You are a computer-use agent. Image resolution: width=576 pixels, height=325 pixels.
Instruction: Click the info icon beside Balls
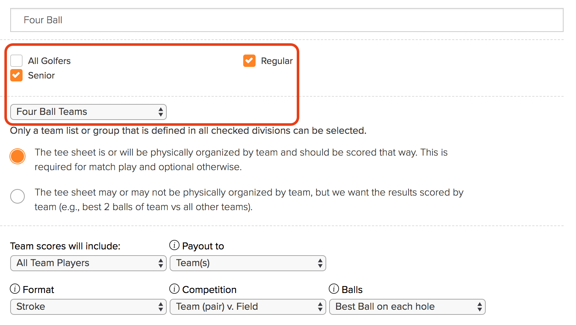coord(334,289)
